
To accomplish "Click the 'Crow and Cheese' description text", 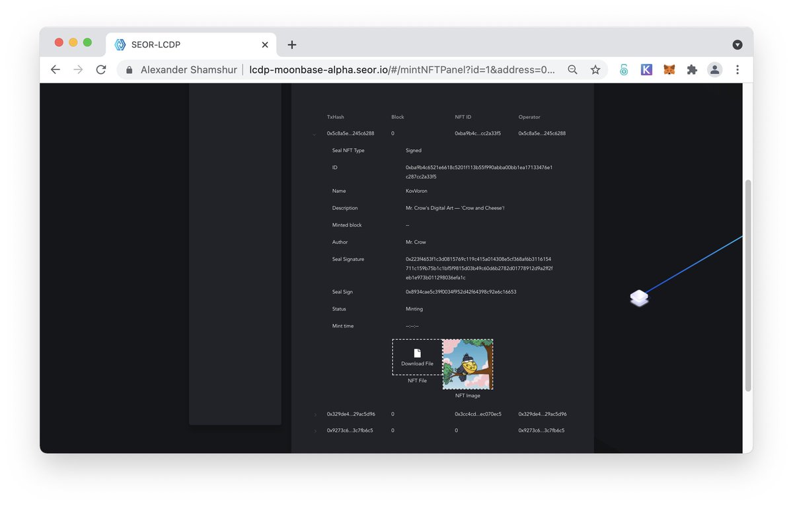I will click(x=455, y=208).
